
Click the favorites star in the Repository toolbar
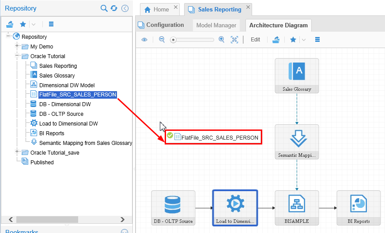pyautogui.click(x=23, y=24)
